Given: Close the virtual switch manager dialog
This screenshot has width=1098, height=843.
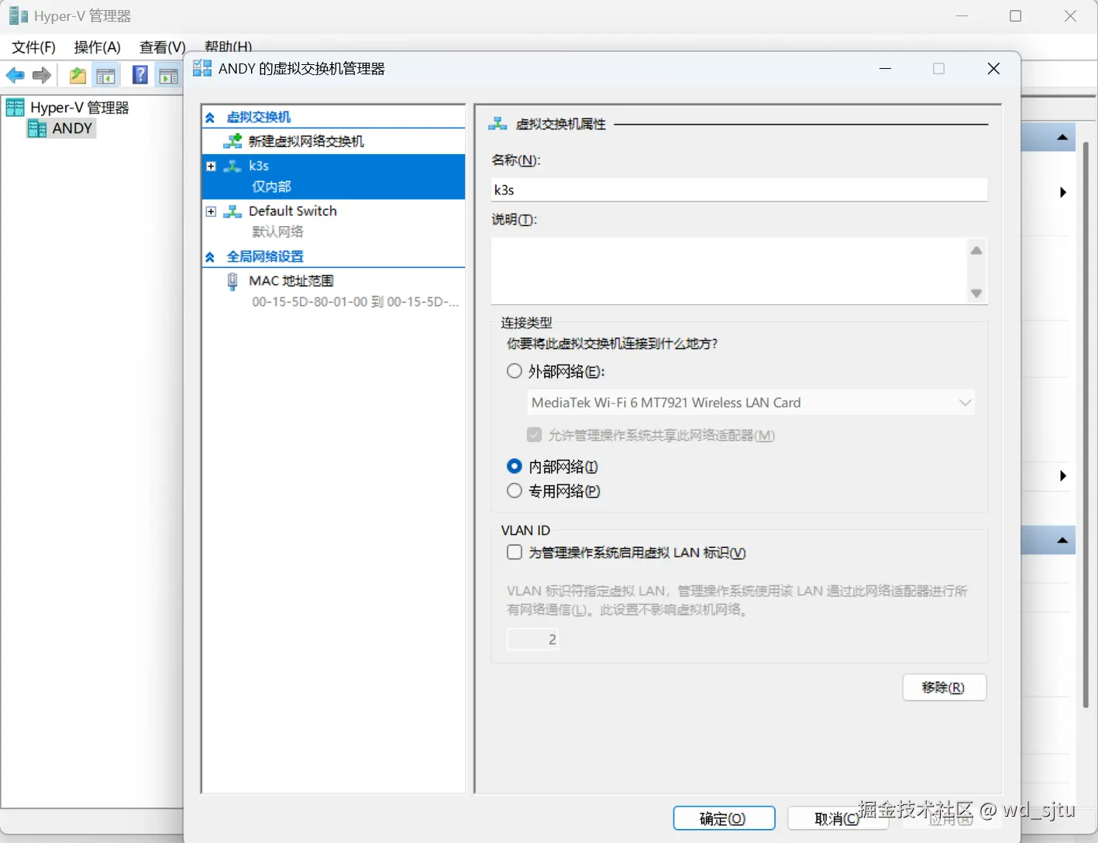Looking at the screenshot, I should point(994,69).
